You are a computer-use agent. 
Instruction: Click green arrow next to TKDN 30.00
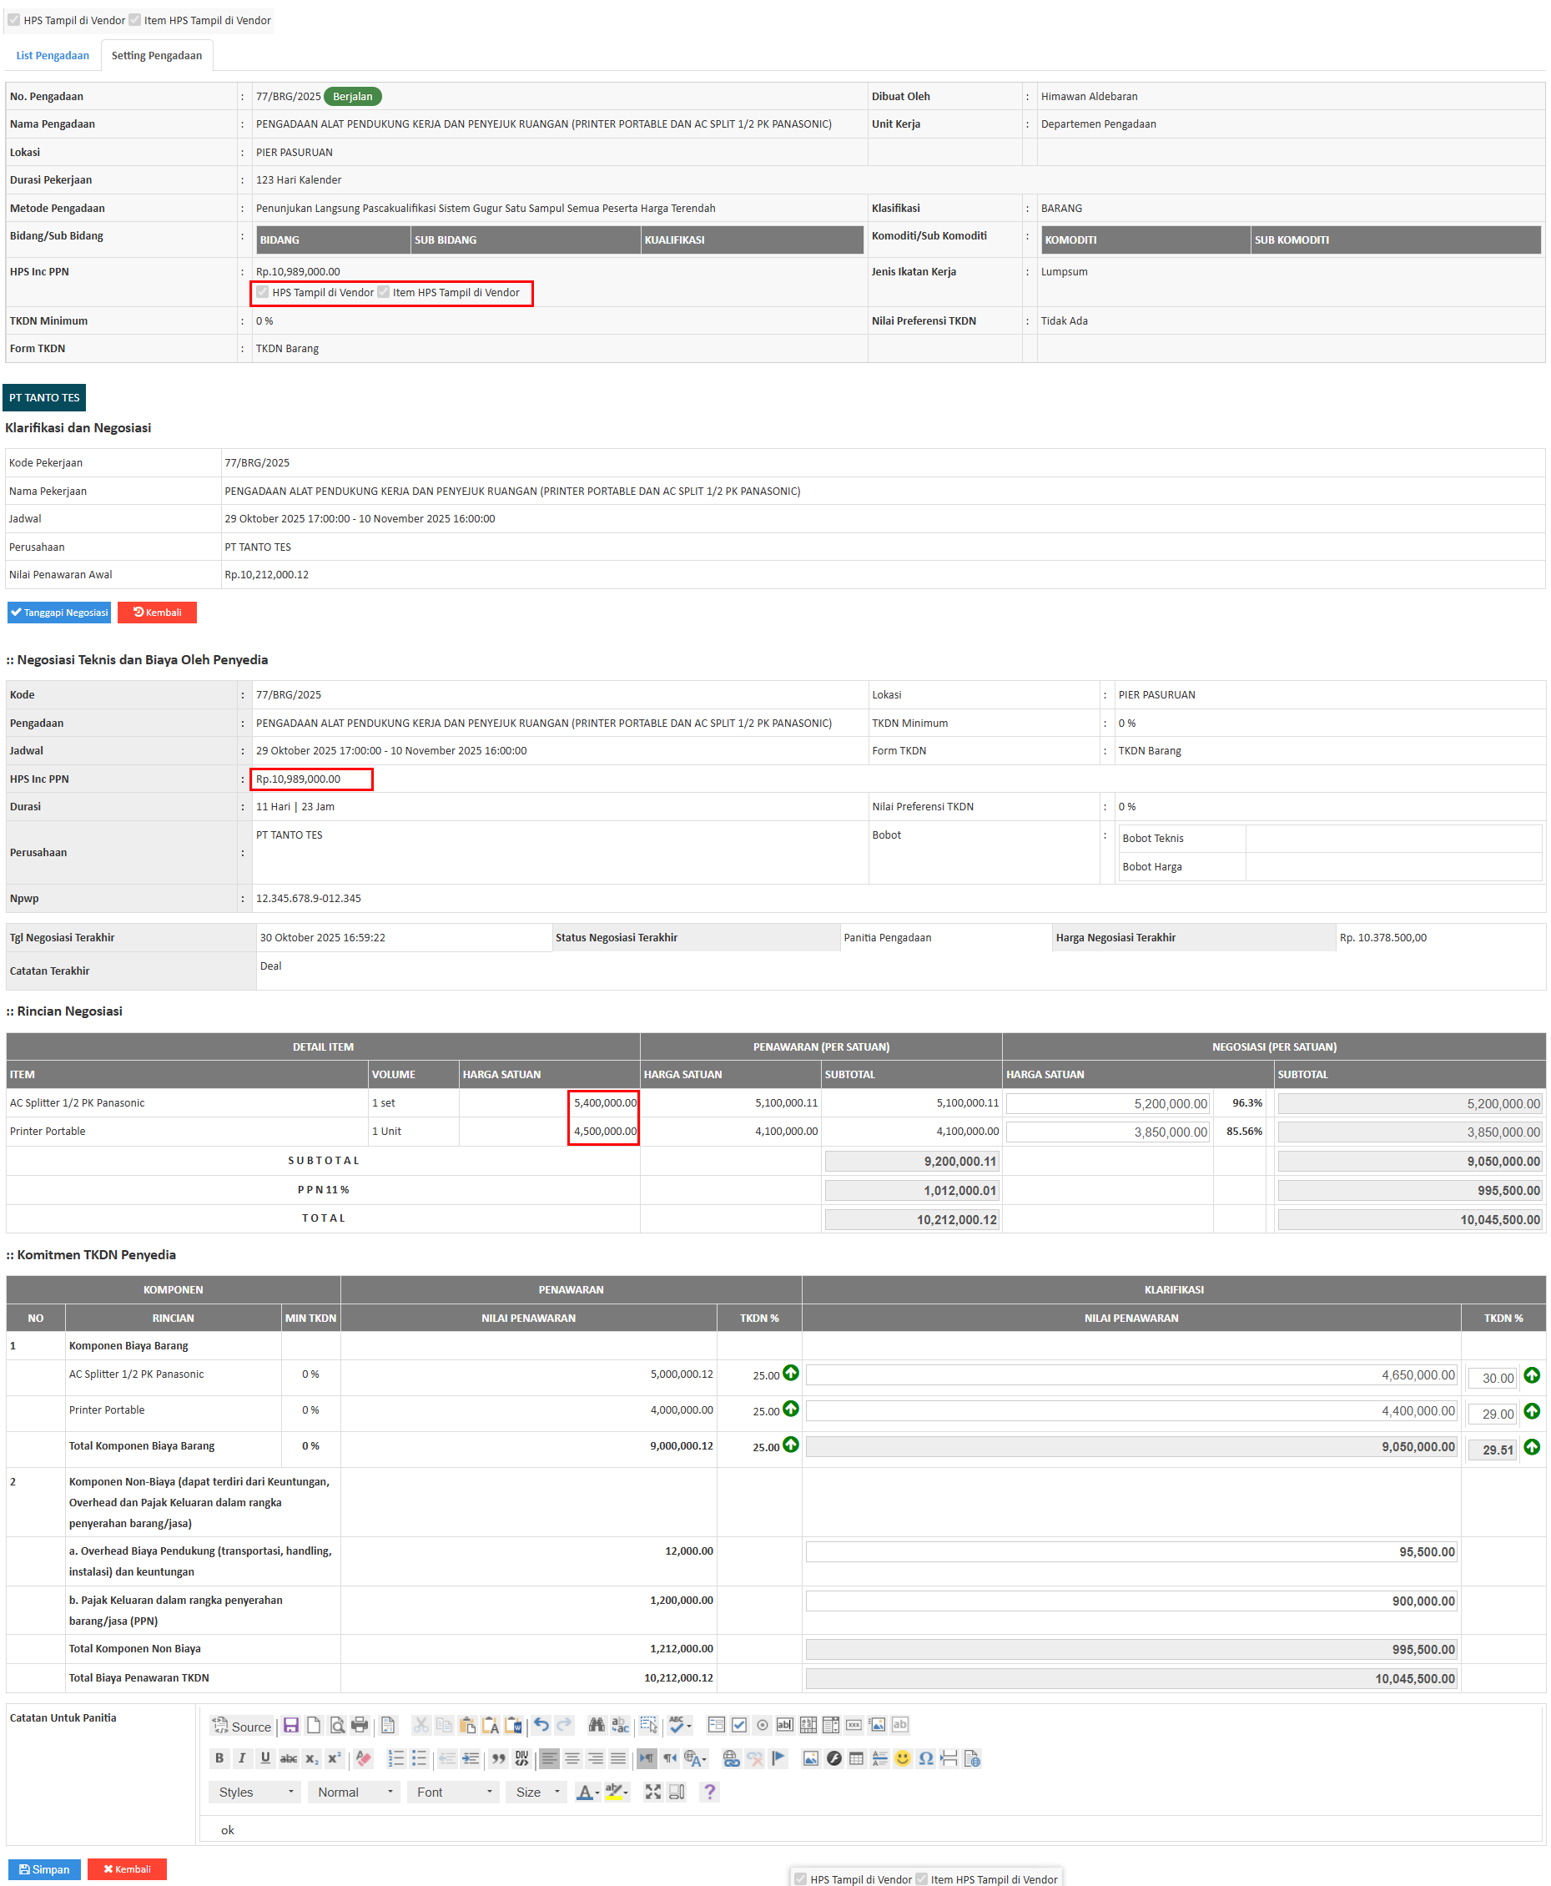click(1531, 1375)
